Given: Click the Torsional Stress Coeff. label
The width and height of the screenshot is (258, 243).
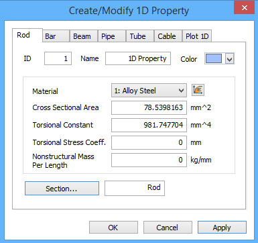Looking at the screenshot, I should [69, 142].
